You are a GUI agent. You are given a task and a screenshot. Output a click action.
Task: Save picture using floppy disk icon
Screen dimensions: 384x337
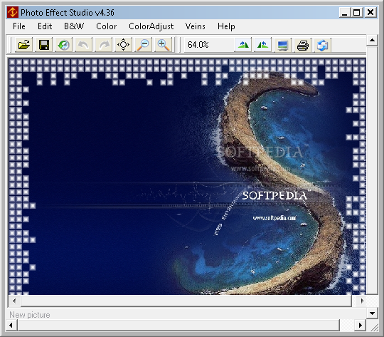click(x=44, y=45)
